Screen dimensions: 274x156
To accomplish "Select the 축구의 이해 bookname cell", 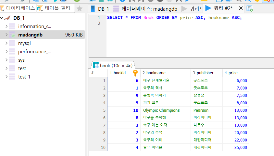I will pyautogui.click(x=166, y=140).
